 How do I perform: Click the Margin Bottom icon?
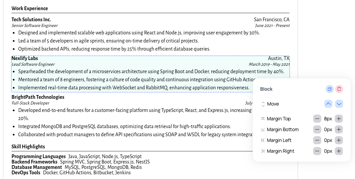coord(263,129)
